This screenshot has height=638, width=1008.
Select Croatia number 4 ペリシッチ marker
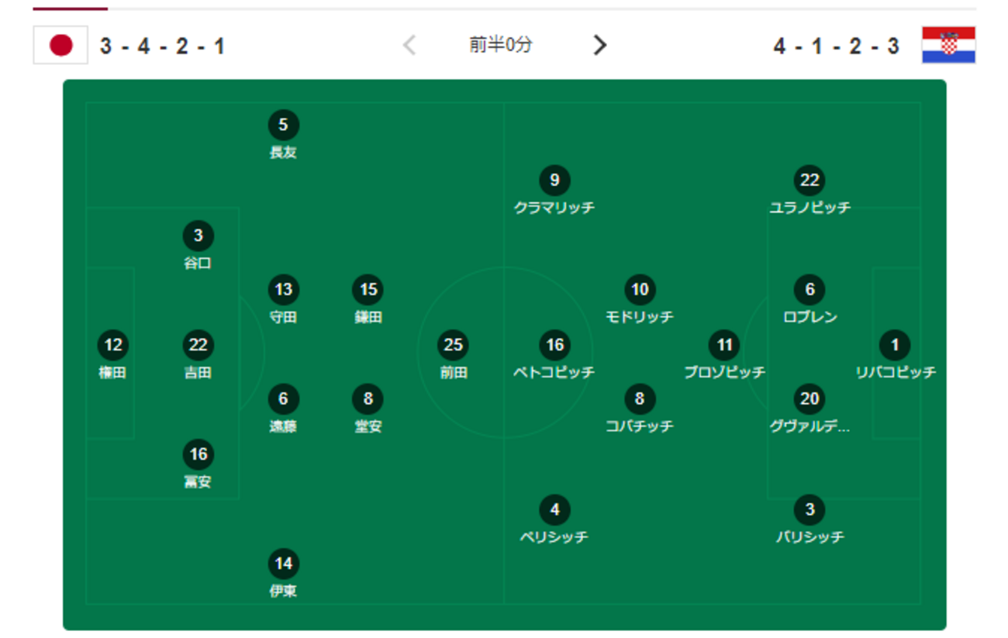click(554, 510)
